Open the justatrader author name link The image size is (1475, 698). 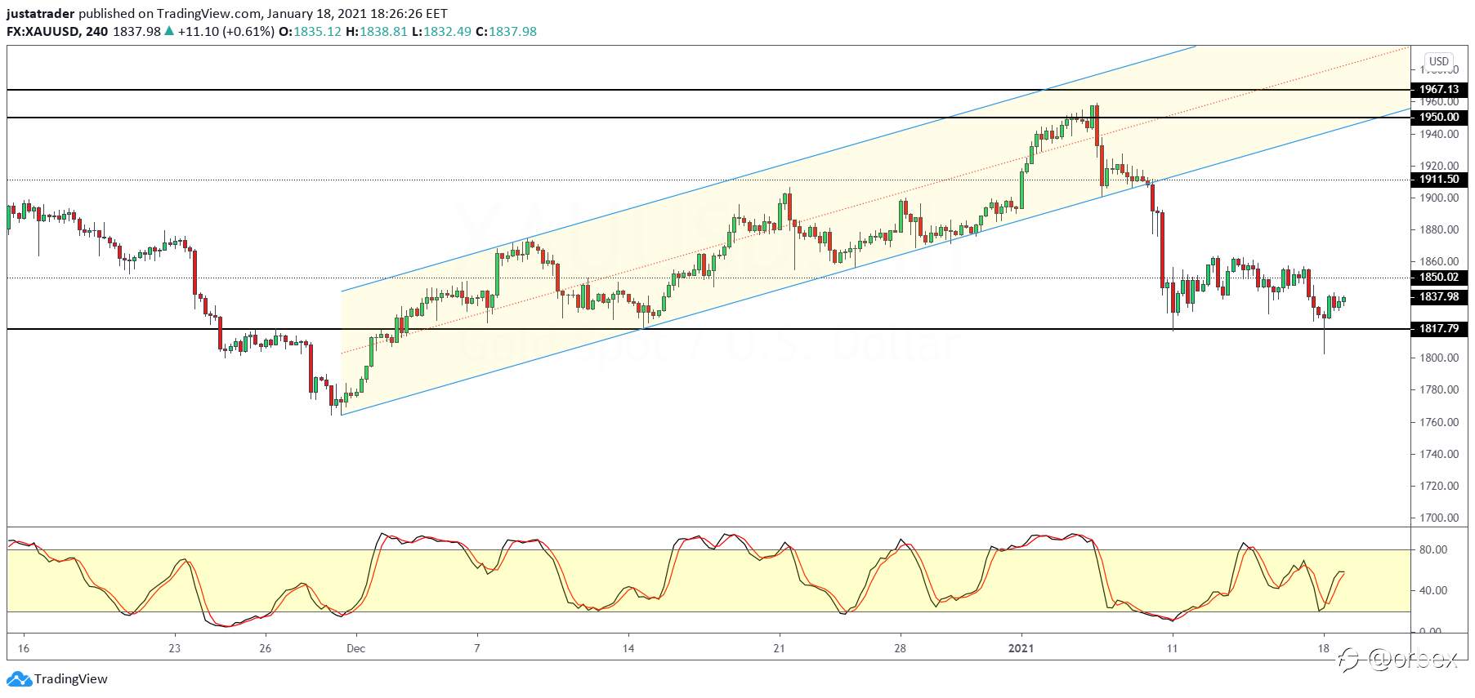click(x=41, y=13)
